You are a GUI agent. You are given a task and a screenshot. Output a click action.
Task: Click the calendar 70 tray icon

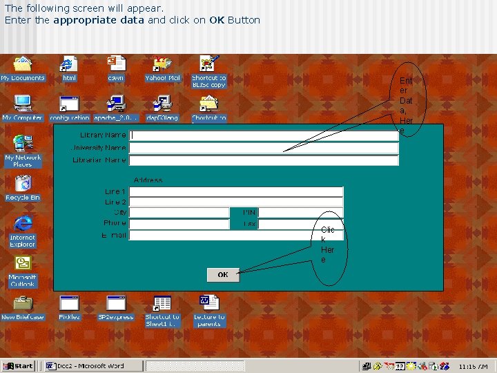pyautogui.click(x=400, y=367)
